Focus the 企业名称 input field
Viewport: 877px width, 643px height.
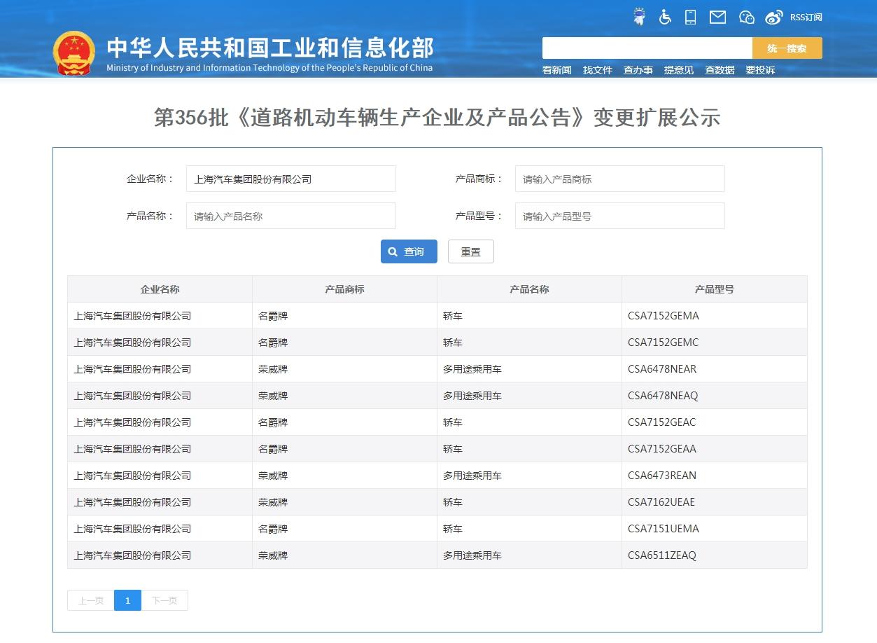(x=291, y=179)
